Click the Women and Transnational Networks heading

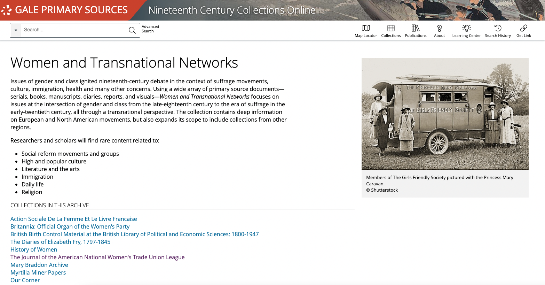click(x=124, y=63)
